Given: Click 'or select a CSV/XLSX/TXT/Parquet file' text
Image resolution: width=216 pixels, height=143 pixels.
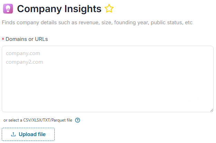Looking at the screenshot, I should (x=38, y=120).
